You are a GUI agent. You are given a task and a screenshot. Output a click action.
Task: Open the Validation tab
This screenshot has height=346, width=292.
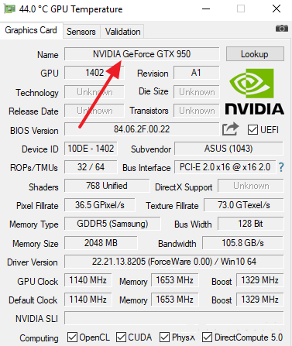pos(122,32)
